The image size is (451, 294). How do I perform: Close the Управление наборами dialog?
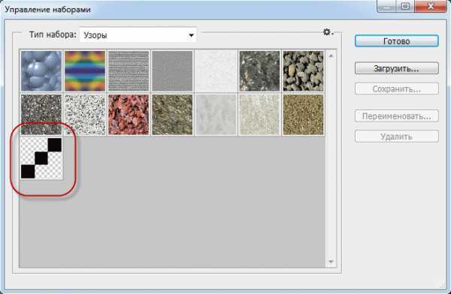[x=431, y=6]
